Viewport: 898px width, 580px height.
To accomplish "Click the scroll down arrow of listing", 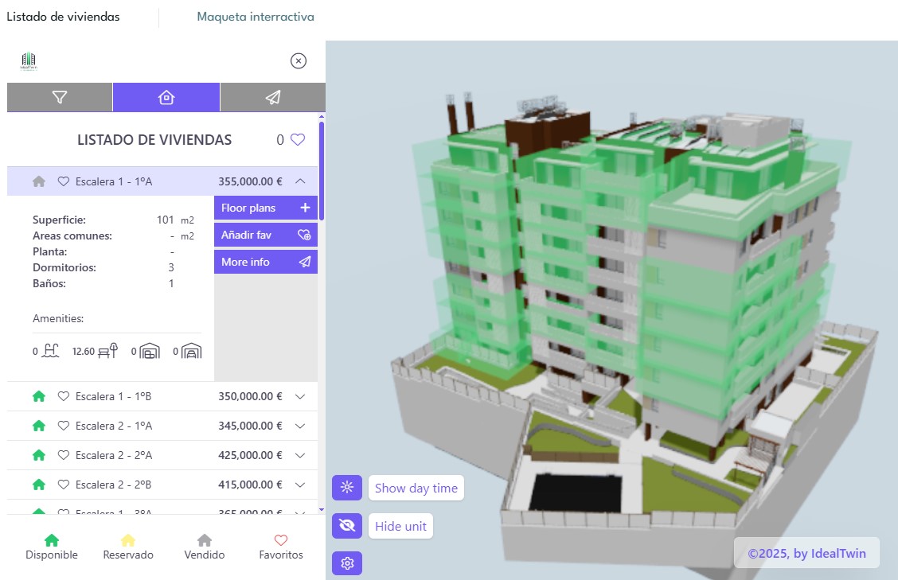I will click(322, 509).
